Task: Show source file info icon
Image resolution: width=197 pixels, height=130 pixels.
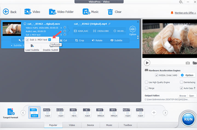Action: [x=25, y=24]
